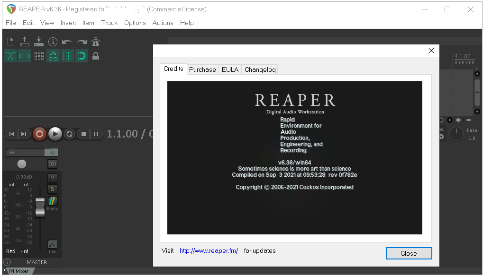Click the zoom out minus button
This screenshot has width=483, height=276.
pos(469,120)
